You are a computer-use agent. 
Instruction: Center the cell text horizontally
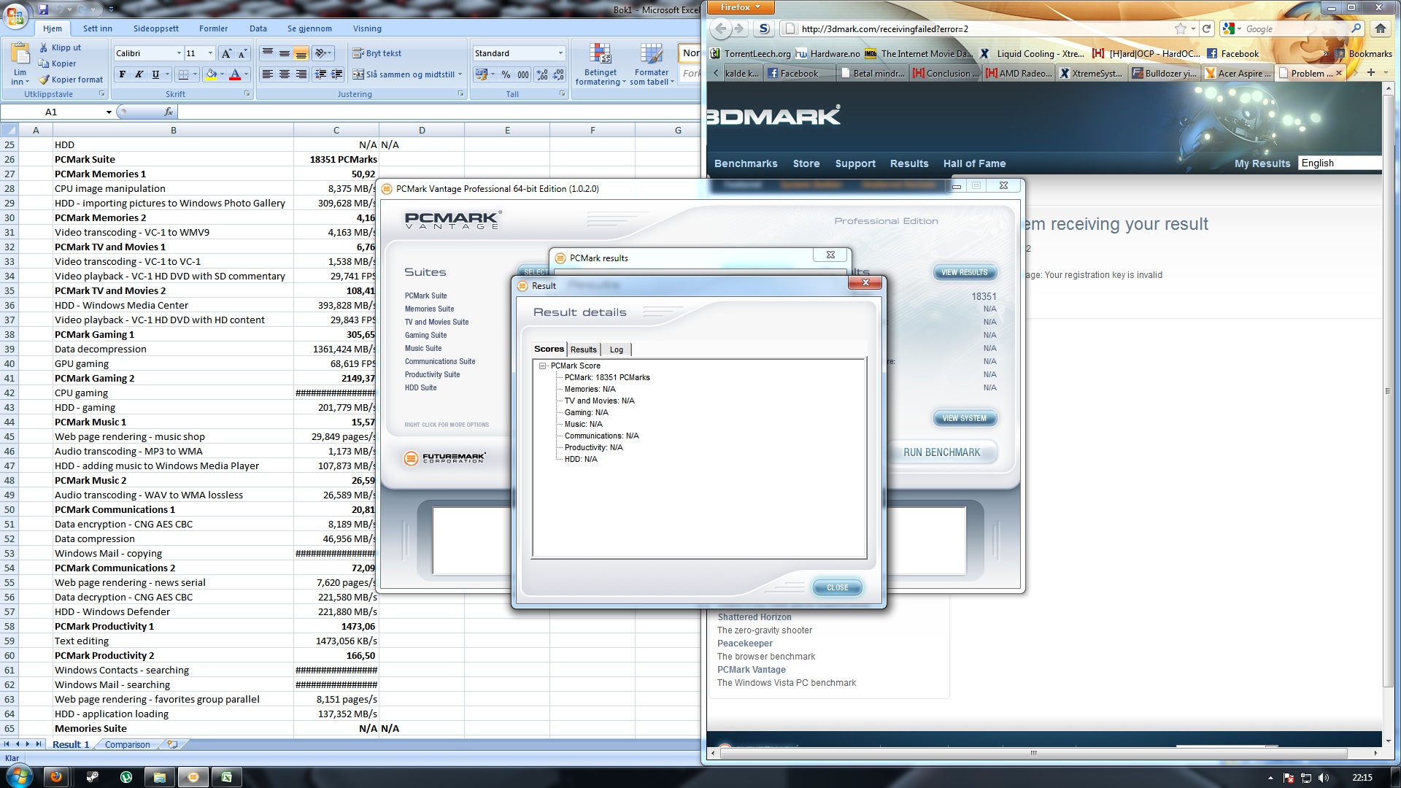(x=284, y=74)
